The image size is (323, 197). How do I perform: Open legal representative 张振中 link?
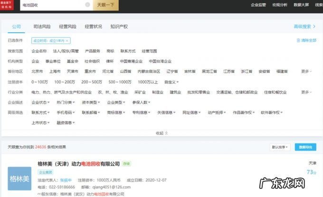tap(66, 180)
